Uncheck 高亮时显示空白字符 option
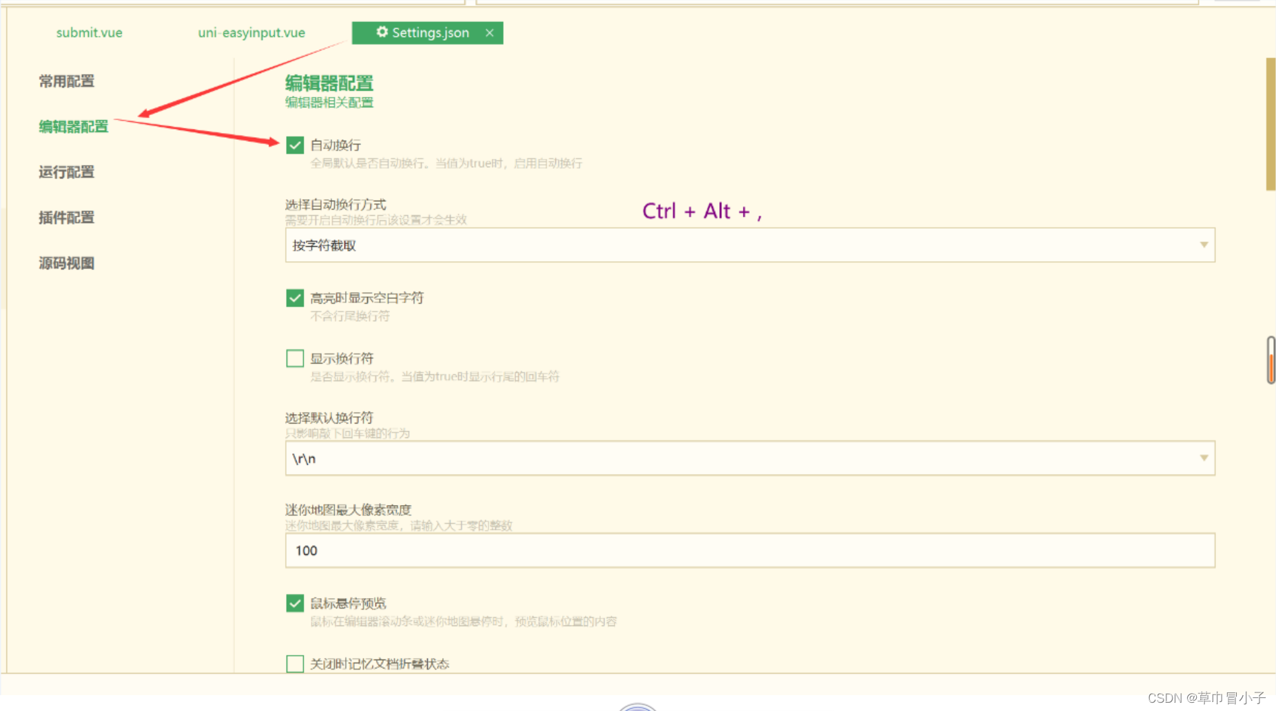This screenshot has height=711, width=1276. (x=295, y=298)
